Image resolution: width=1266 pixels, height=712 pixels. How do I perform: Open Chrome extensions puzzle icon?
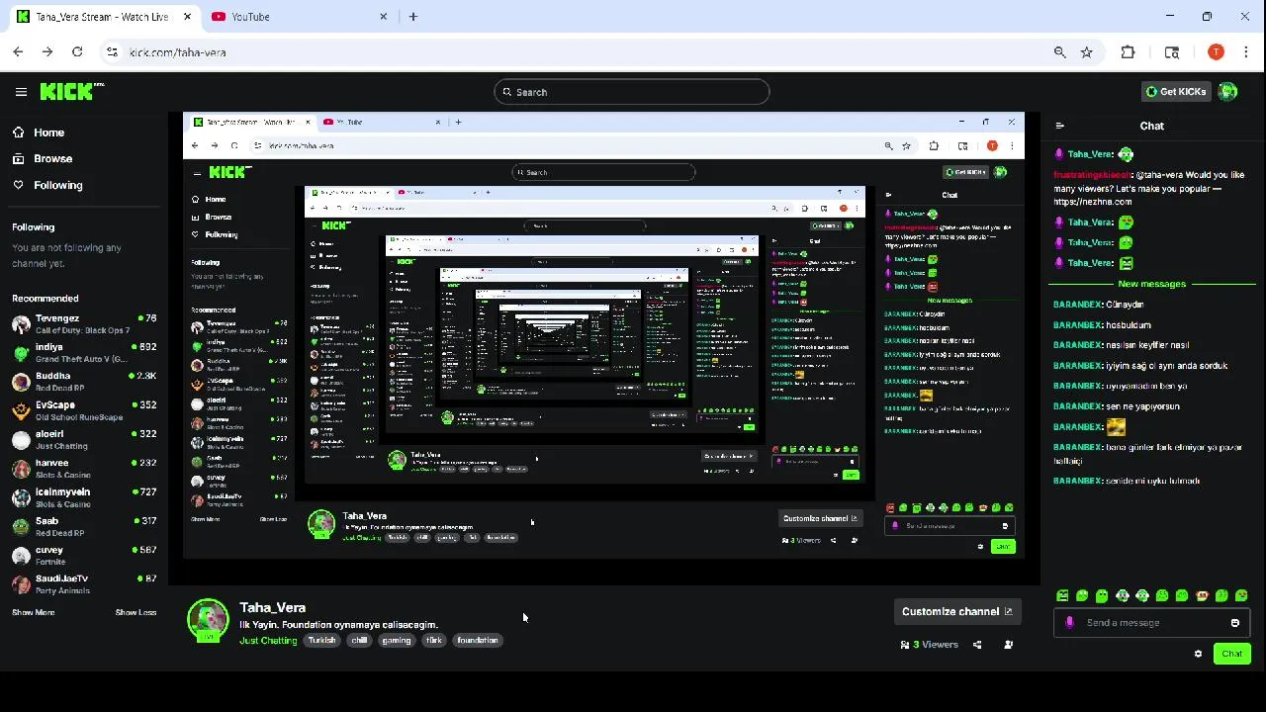coord(1128,52)
